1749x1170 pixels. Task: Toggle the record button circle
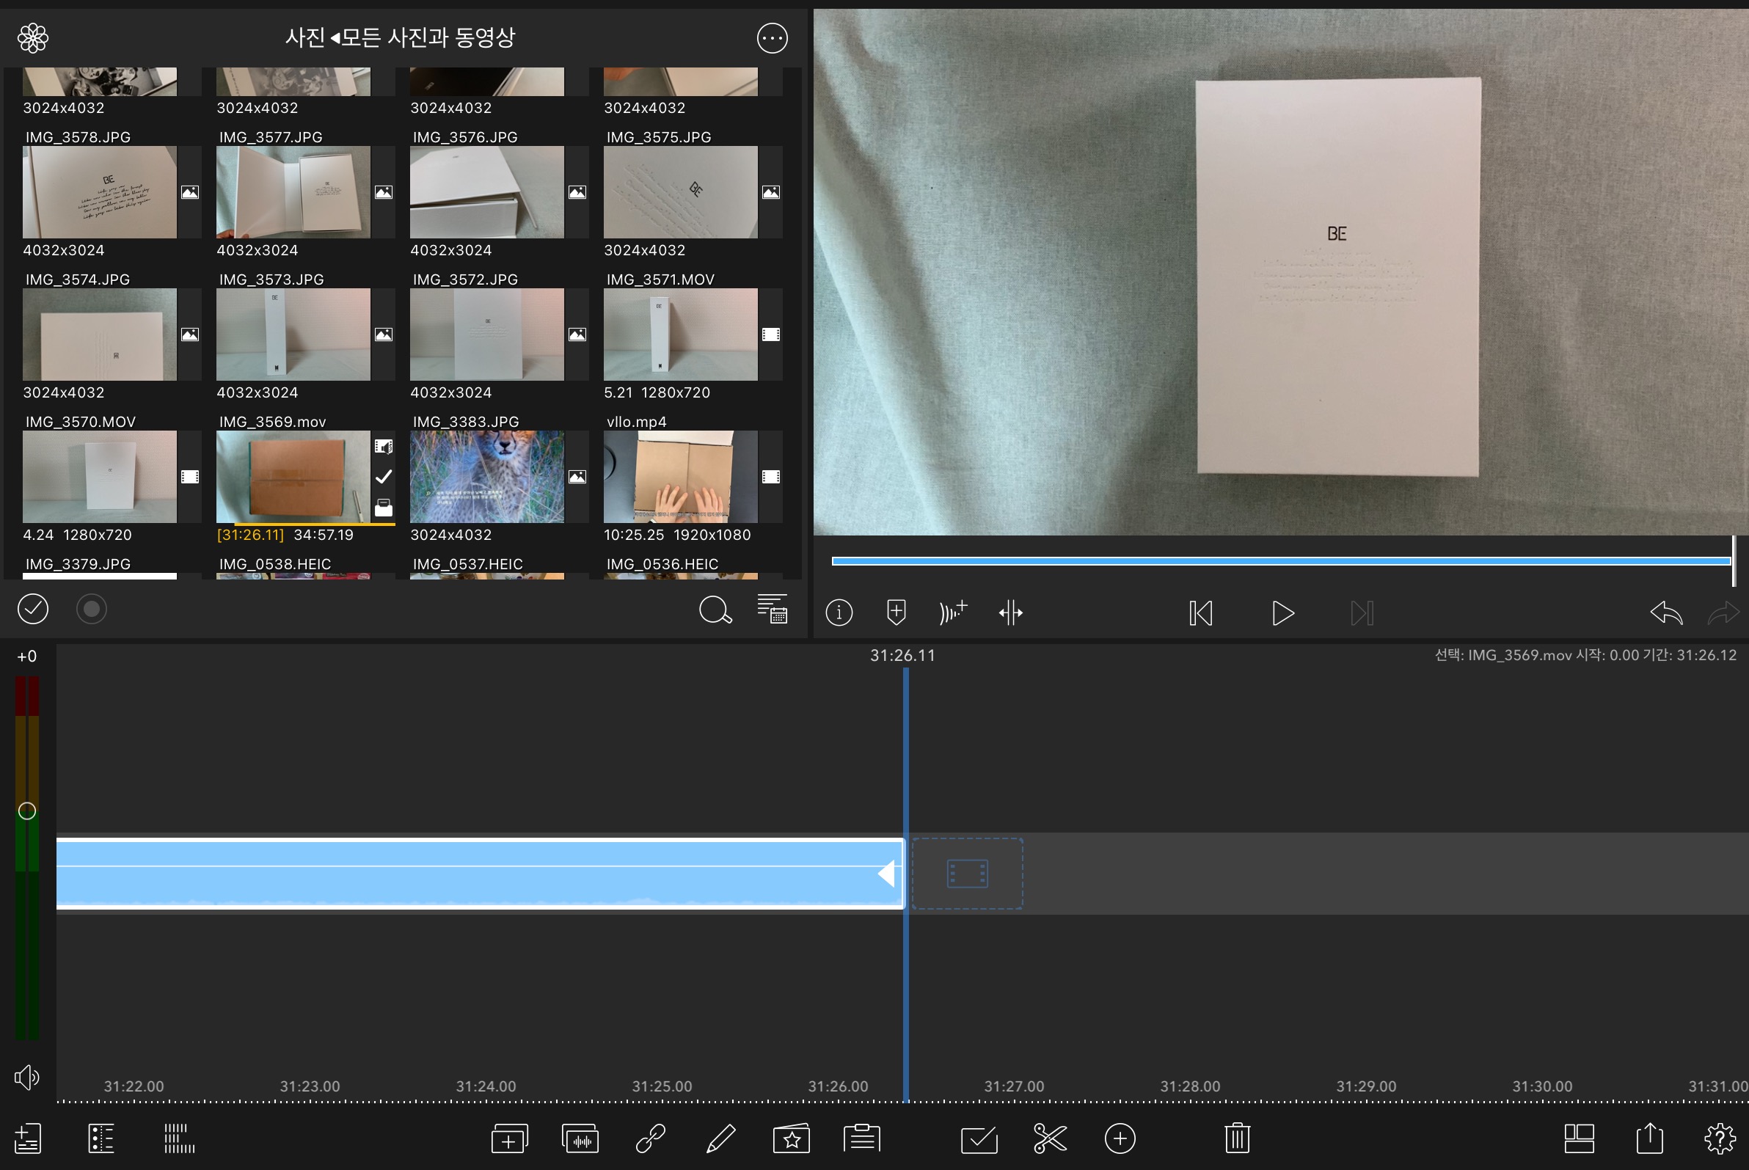(x=91, y=609)
